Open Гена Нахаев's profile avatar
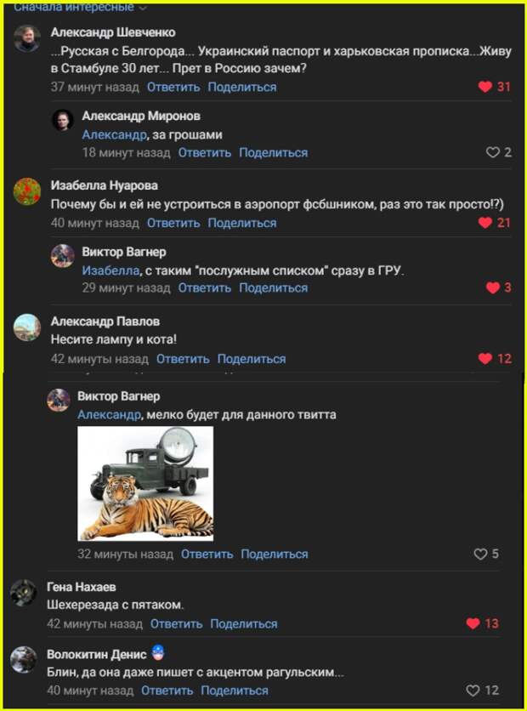 (24, 593)
